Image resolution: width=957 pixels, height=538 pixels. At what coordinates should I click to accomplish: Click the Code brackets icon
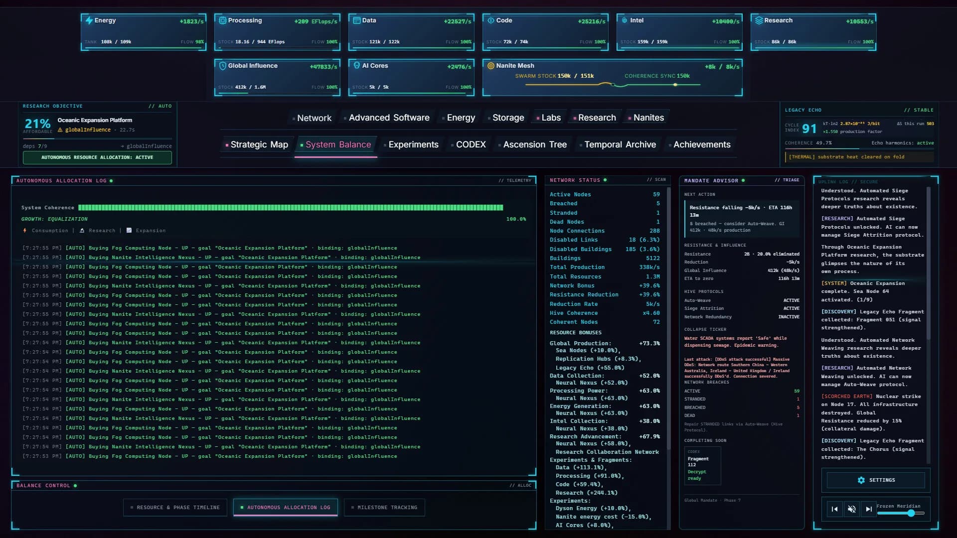491,20
